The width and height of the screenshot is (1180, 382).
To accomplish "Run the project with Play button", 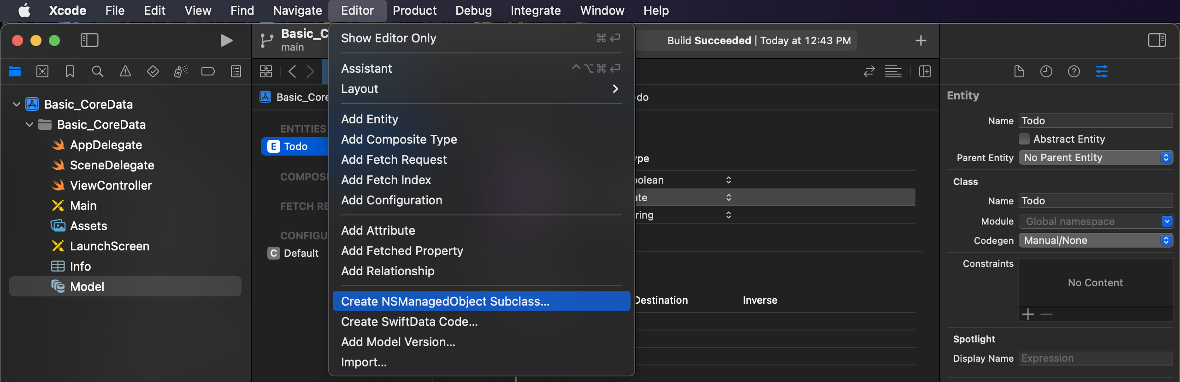I will 226,41.
